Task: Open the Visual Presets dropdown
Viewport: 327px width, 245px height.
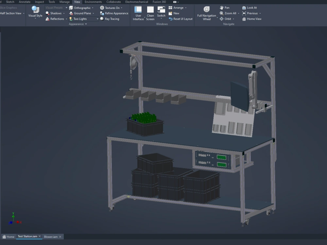Action: coord(66,8)
